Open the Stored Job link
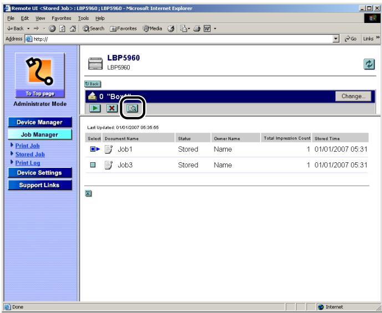The height and width of the screenshot is (313, 382). (30, 155)
